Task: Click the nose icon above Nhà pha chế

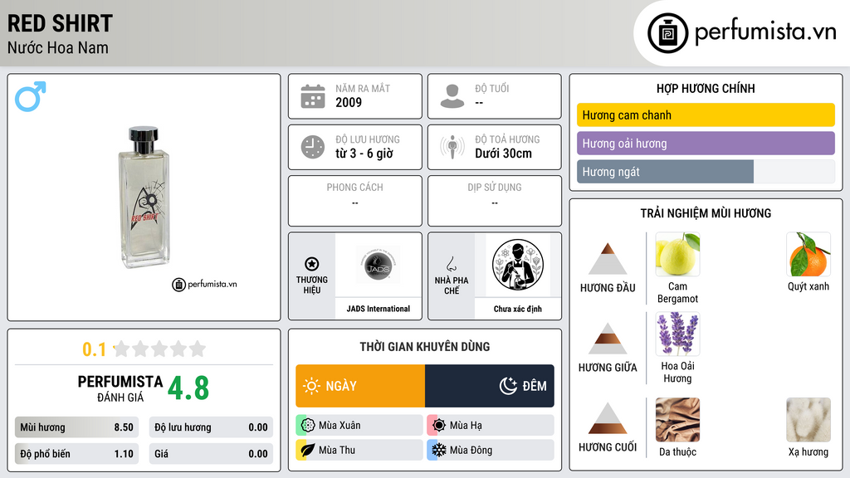Action: click(x=451, y=264)
